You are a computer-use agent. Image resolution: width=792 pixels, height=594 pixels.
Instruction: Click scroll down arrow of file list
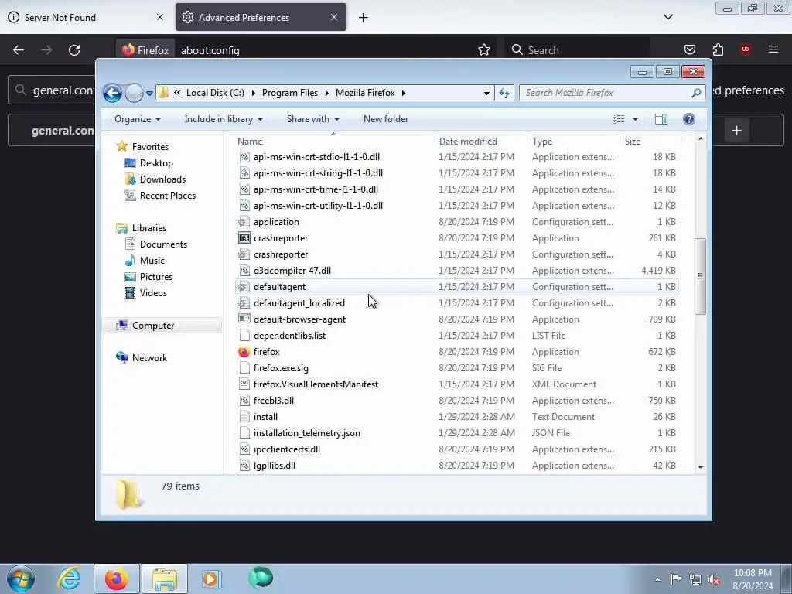coord(701,468)
